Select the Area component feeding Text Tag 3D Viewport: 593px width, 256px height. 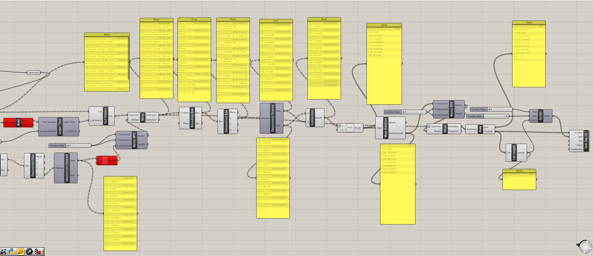coord(480,129)
